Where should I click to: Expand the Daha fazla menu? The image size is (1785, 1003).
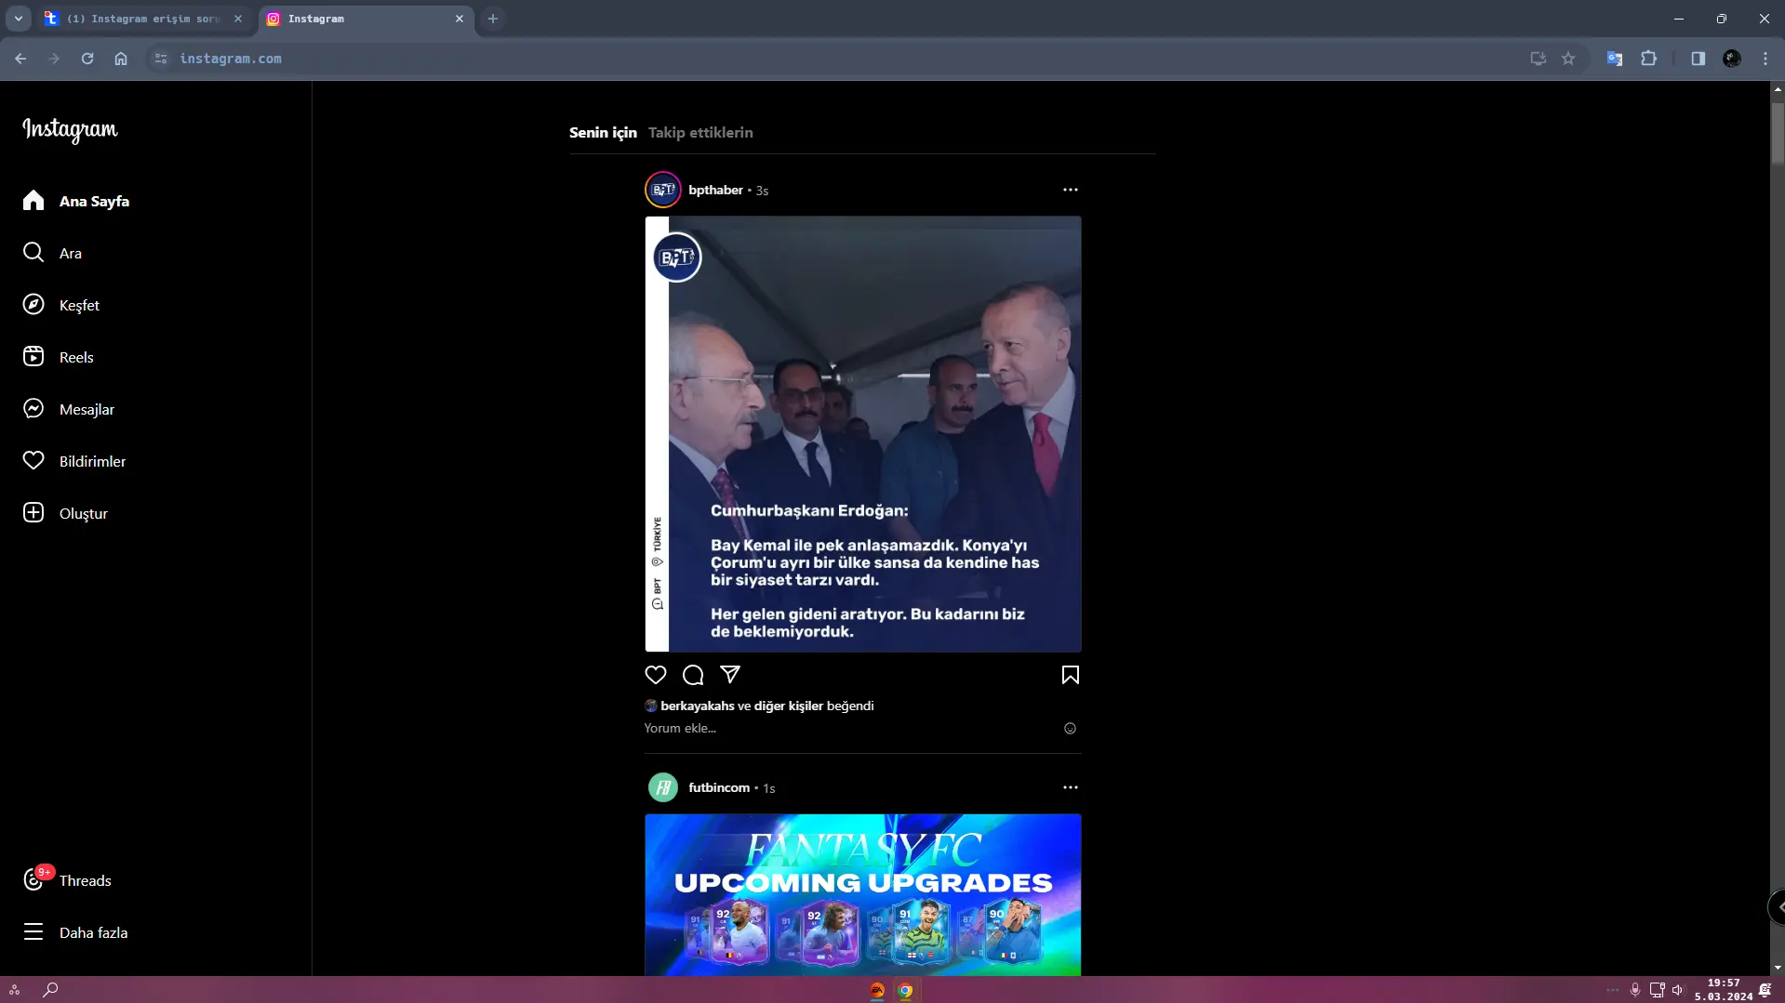click(74, 932)
